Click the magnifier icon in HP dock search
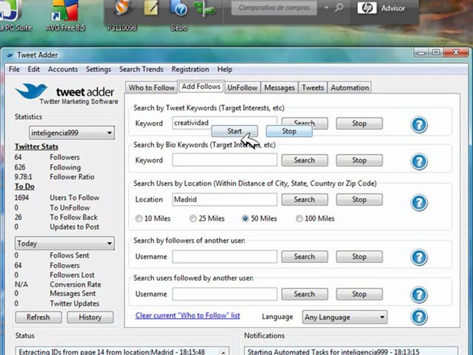 [x=339, y=7]
